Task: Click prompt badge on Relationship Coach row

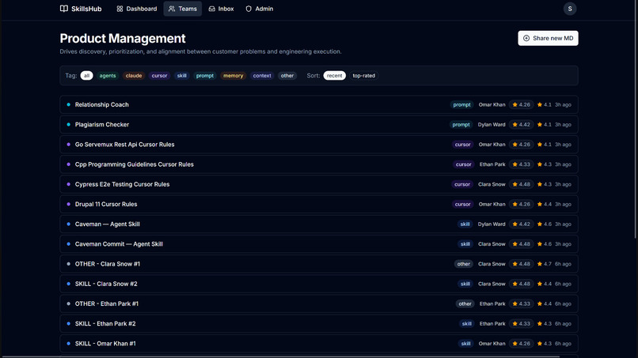Action: (x=461, y=104)
